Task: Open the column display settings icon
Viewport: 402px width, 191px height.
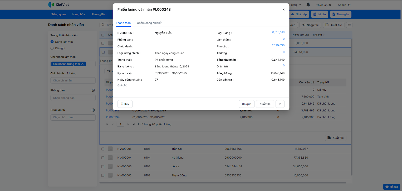Action: [349, 25]
